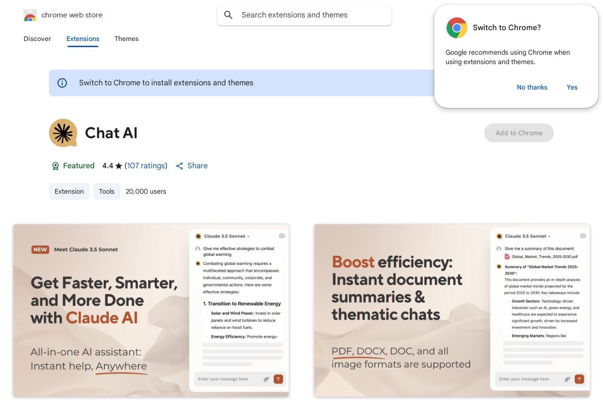
Task: Open the Get Faster, Smarter screenshot thumbnail
Action: point(151,311)
